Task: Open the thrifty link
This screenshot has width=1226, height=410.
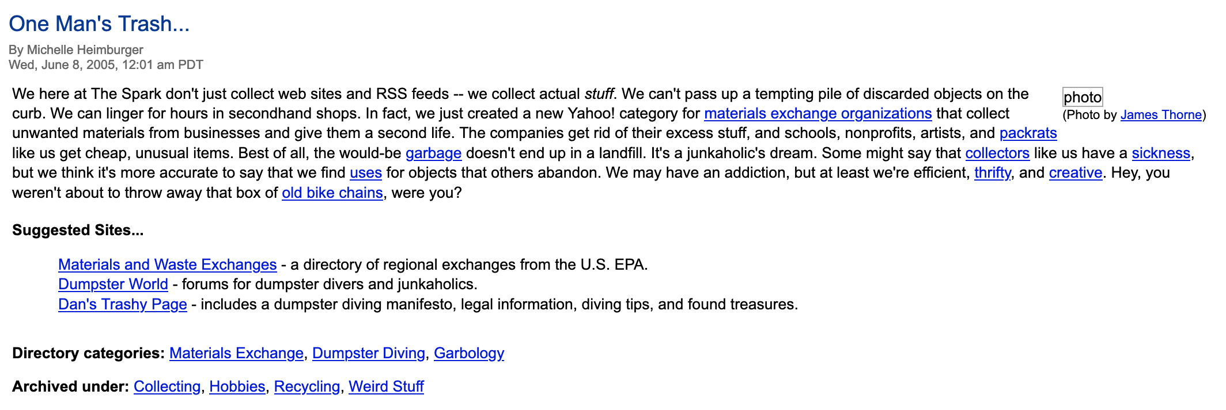Action: tap(992, 173)
